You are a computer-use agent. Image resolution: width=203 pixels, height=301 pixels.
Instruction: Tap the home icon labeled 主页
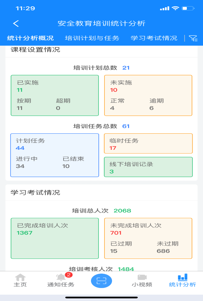pos(20,278)
